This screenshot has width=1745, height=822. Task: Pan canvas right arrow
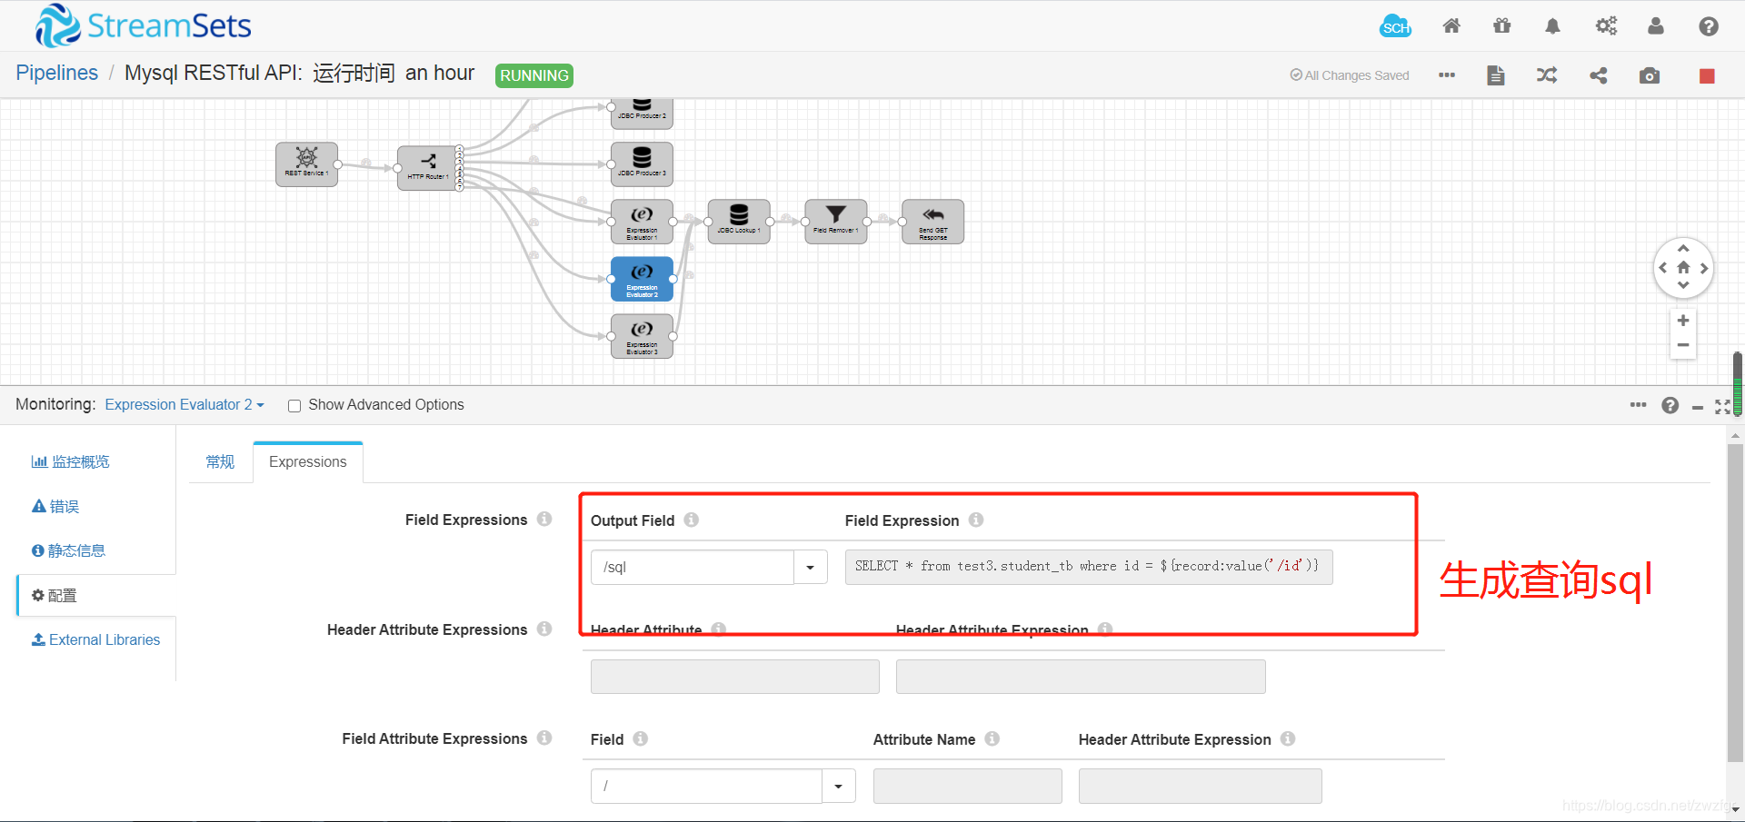1704,268
